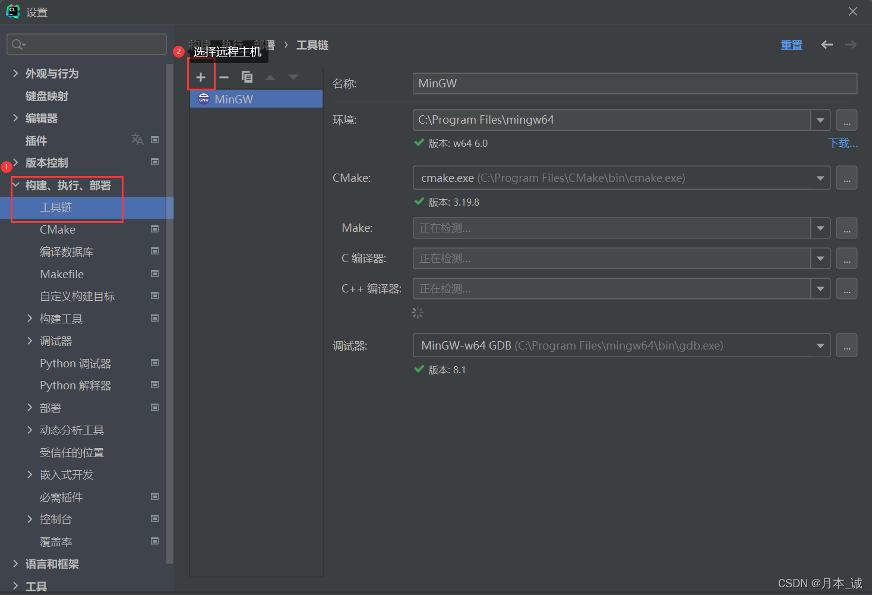Open the 编译数据库 settings page
872x595 pixels.
(67, 251)
